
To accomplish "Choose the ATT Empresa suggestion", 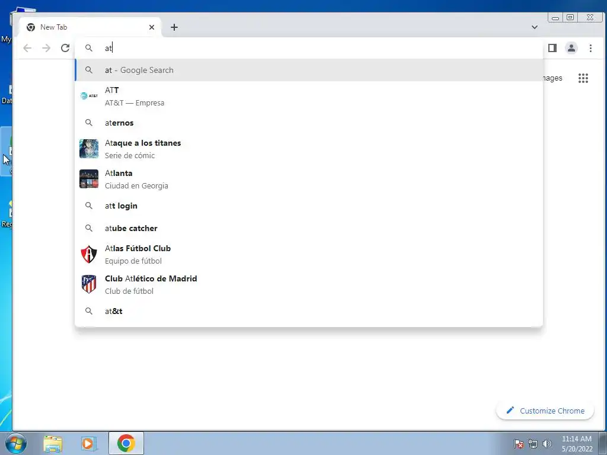I will pyautogui.click(x=309, y=96).
